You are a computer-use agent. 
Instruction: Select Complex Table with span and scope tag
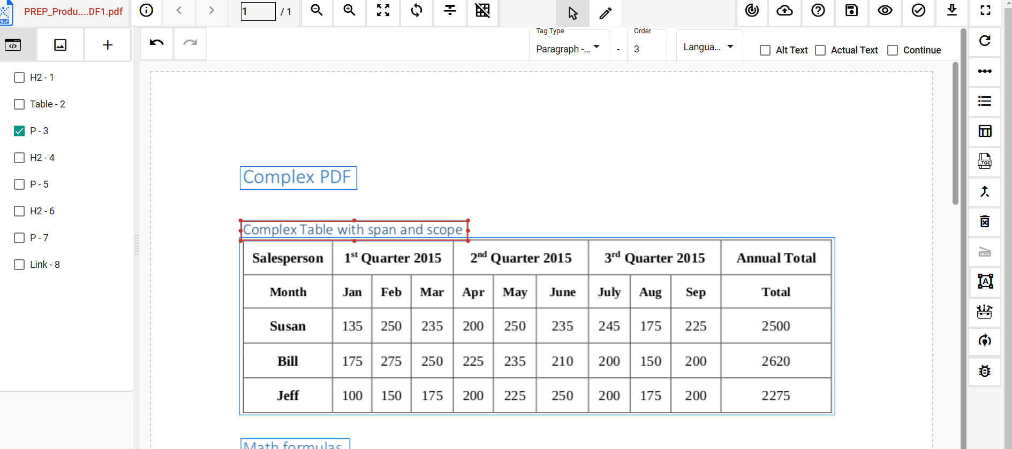point(354,230)
